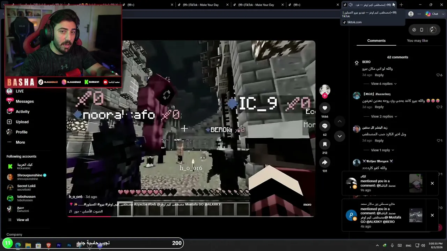Go to the previous video arrow
The image size is (447, 251).
point(339,121)
